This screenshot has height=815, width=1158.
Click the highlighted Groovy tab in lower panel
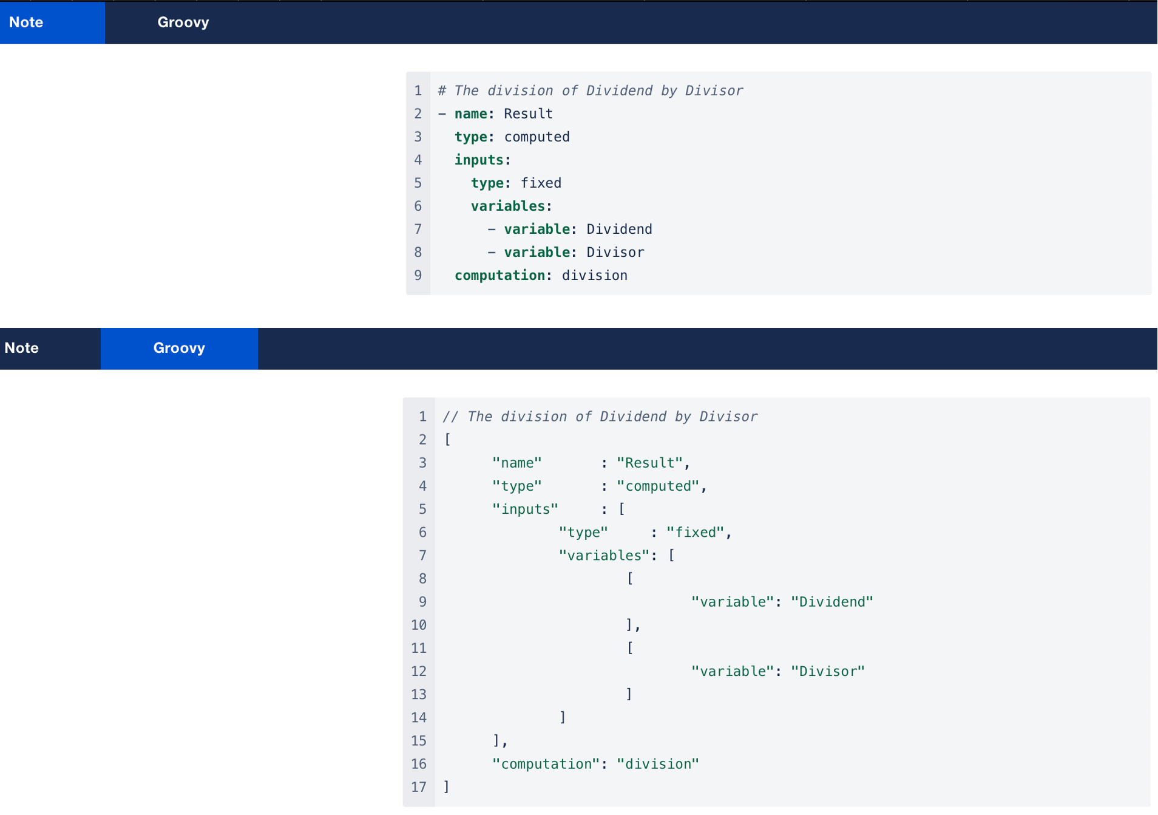[x=179, y=348]
